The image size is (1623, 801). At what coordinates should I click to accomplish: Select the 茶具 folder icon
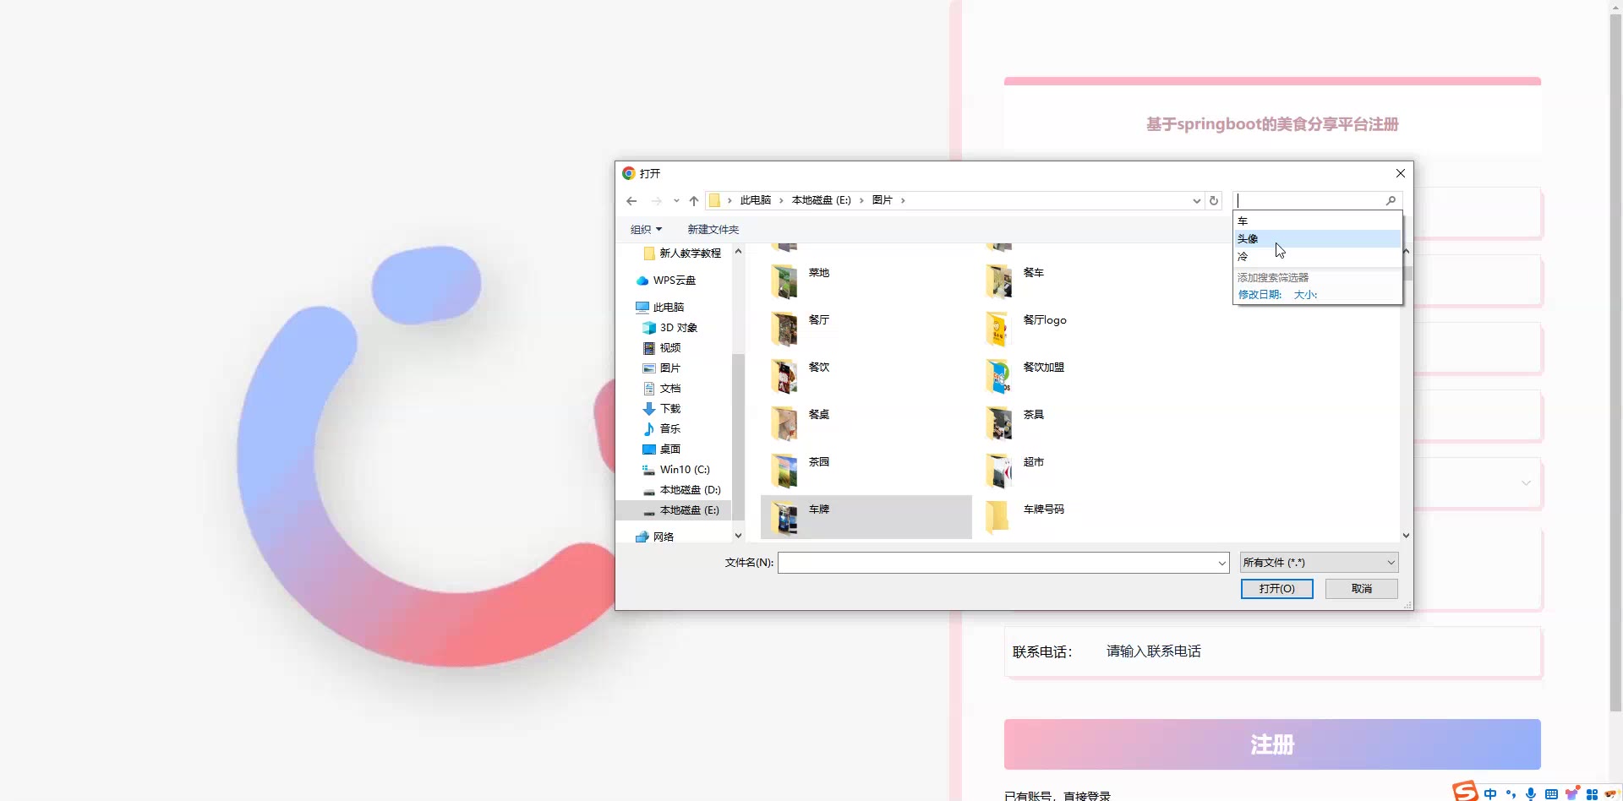pyautogui.click(x=999, y=422)
